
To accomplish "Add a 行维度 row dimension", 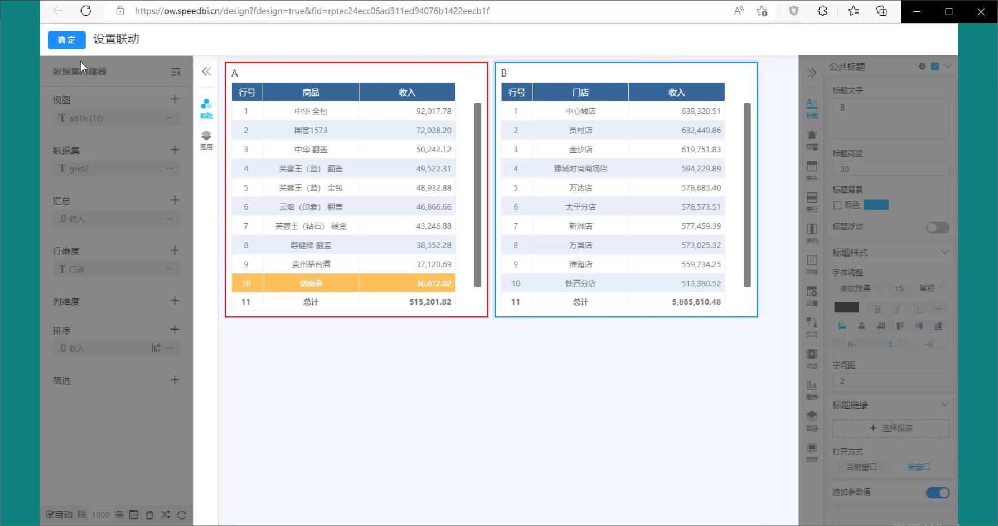I will click(x=175, y=250).
